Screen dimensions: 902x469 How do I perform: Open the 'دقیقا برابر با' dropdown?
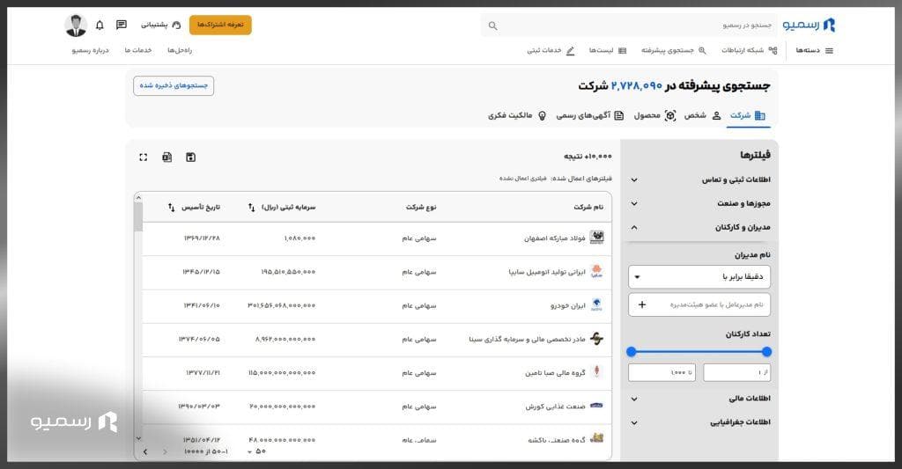[699, 276]
